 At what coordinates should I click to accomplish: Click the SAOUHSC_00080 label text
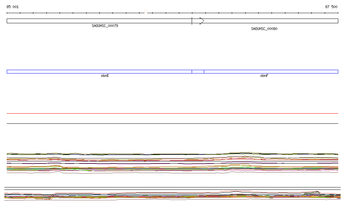pyautogui.click(x=264, y=29)
